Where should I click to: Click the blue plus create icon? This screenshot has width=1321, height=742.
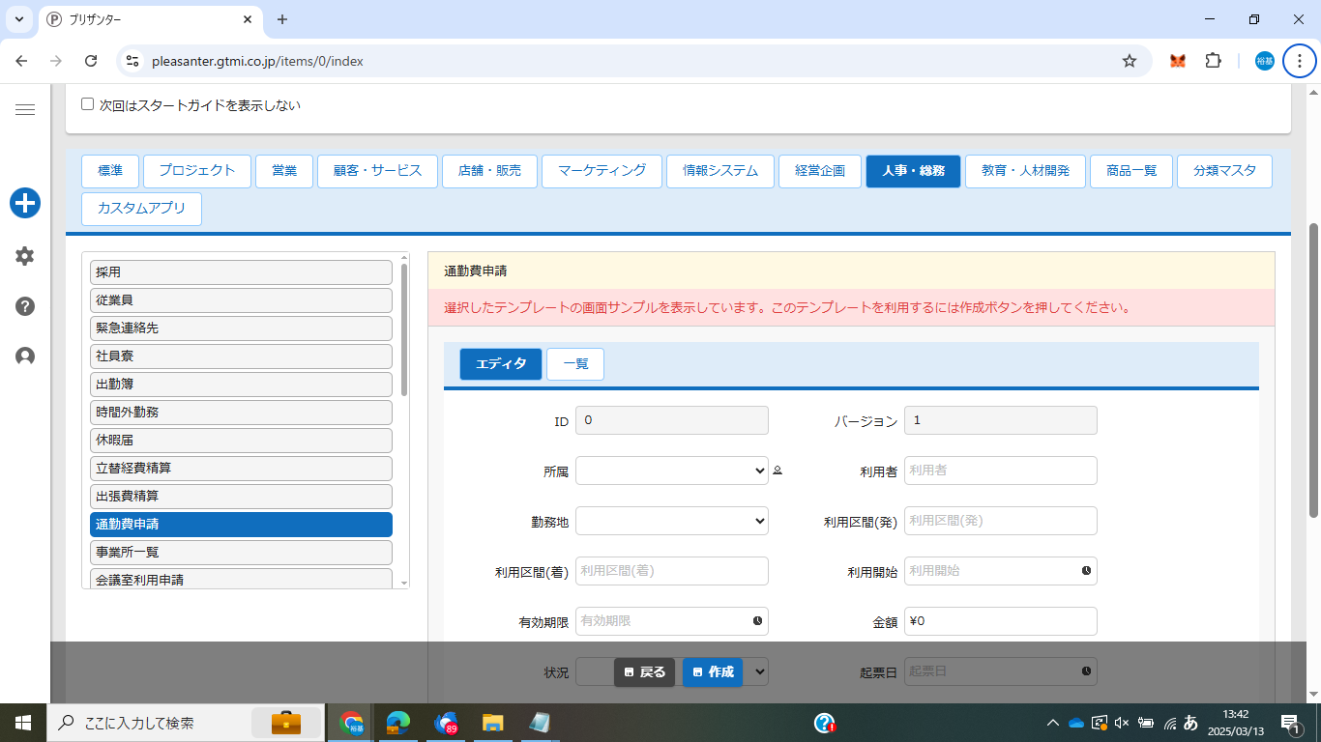pos(25,203)
